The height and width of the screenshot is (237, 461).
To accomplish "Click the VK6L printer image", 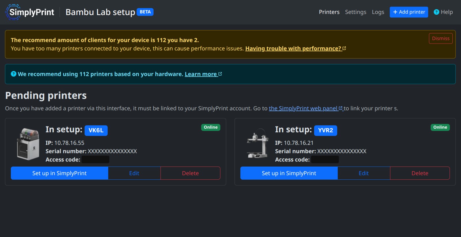I will (x=28, y=144).
